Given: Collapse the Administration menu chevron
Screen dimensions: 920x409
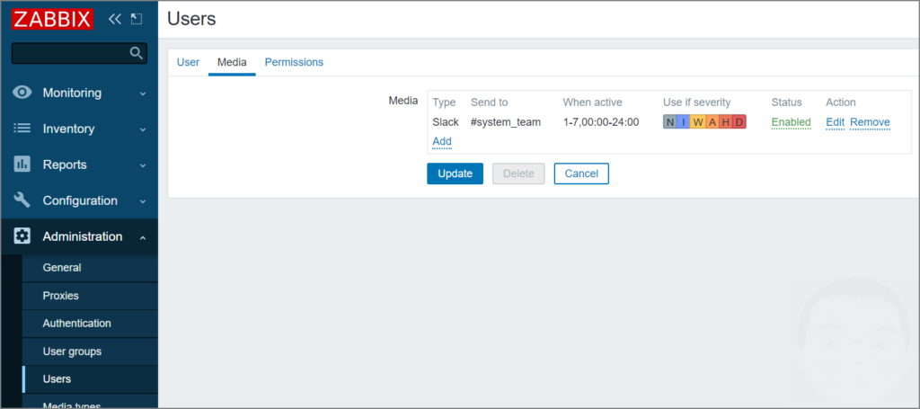Looking at the screenshot, I should pyautogui.click(x=143, y=237).
